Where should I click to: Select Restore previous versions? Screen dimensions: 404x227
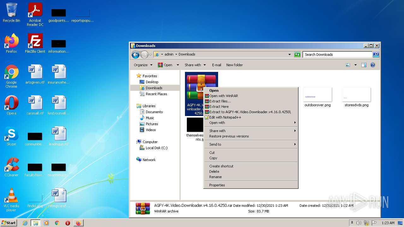[x=251, y=136]
